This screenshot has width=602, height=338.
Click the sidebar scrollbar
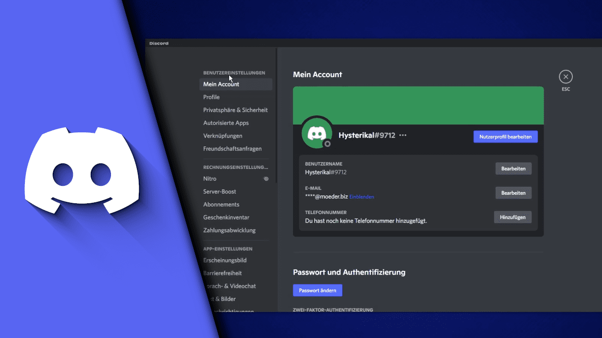point(276,115)
